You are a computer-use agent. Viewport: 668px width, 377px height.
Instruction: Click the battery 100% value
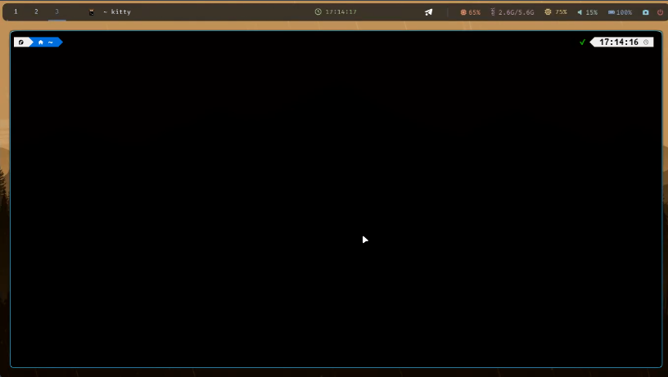(624, 12)
